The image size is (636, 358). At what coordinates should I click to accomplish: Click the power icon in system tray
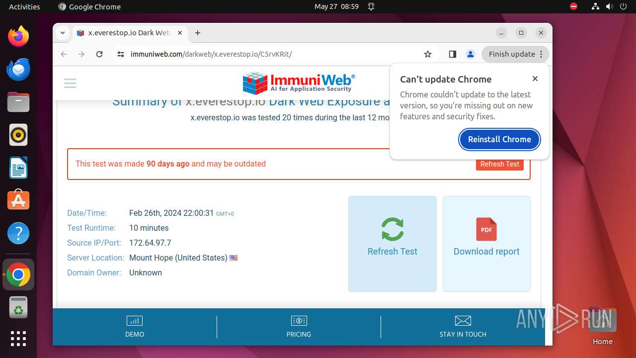click(x=623, y=6)
